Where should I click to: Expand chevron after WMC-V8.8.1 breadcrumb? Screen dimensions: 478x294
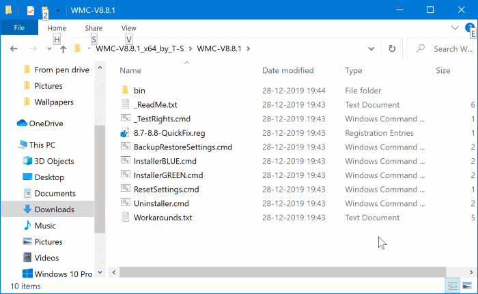(x=249, y=48)
